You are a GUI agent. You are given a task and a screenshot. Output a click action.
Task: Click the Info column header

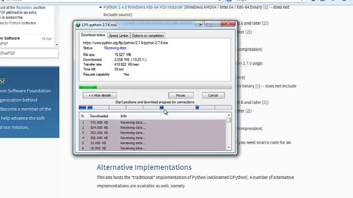pos(124,116)
